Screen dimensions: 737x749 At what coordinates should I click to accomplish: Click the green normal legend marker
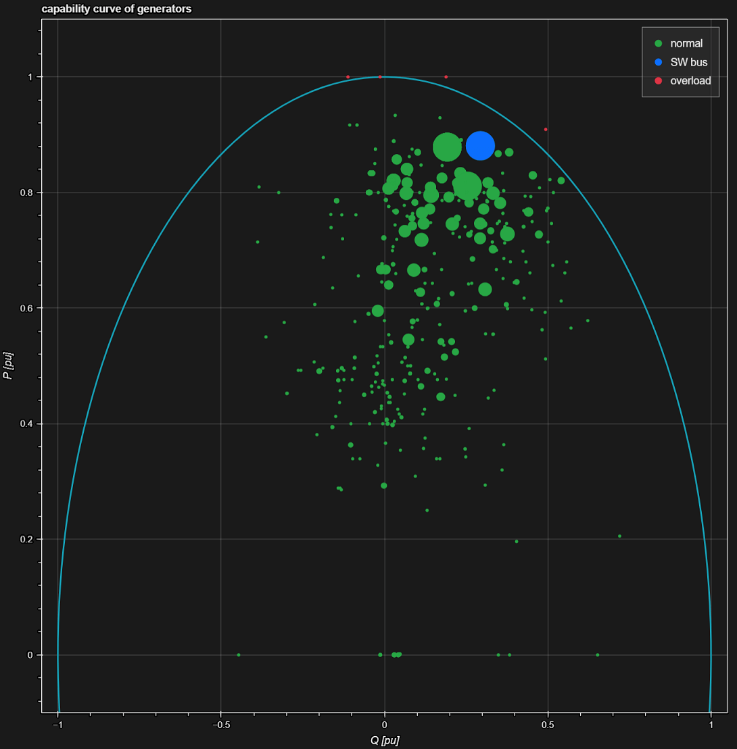pyautogui.click(x=658, y=43)
